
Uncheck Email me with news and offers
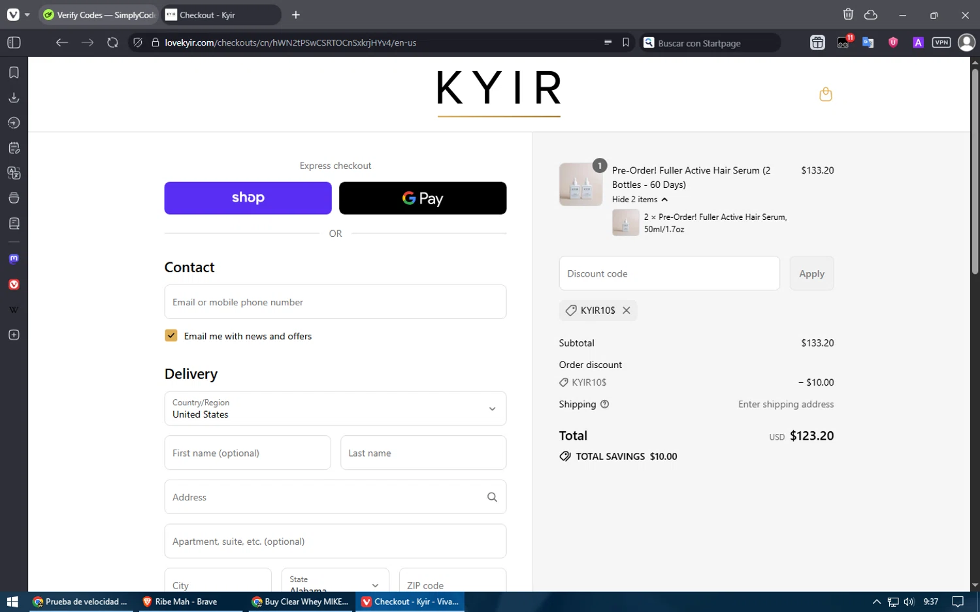point(171,335)
